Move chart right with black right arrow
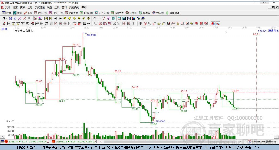 click(x=60, y=18)
